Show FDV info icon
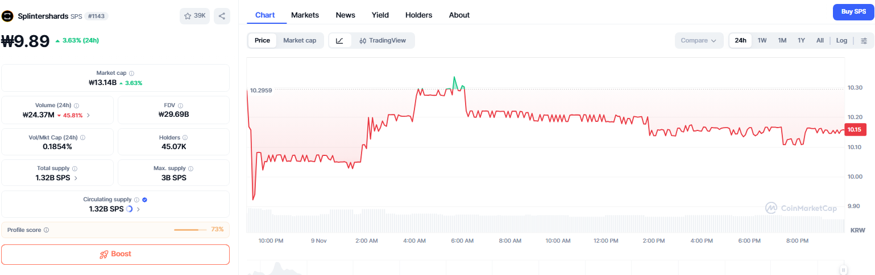875x275 pixels. click(x=180, y=105)
